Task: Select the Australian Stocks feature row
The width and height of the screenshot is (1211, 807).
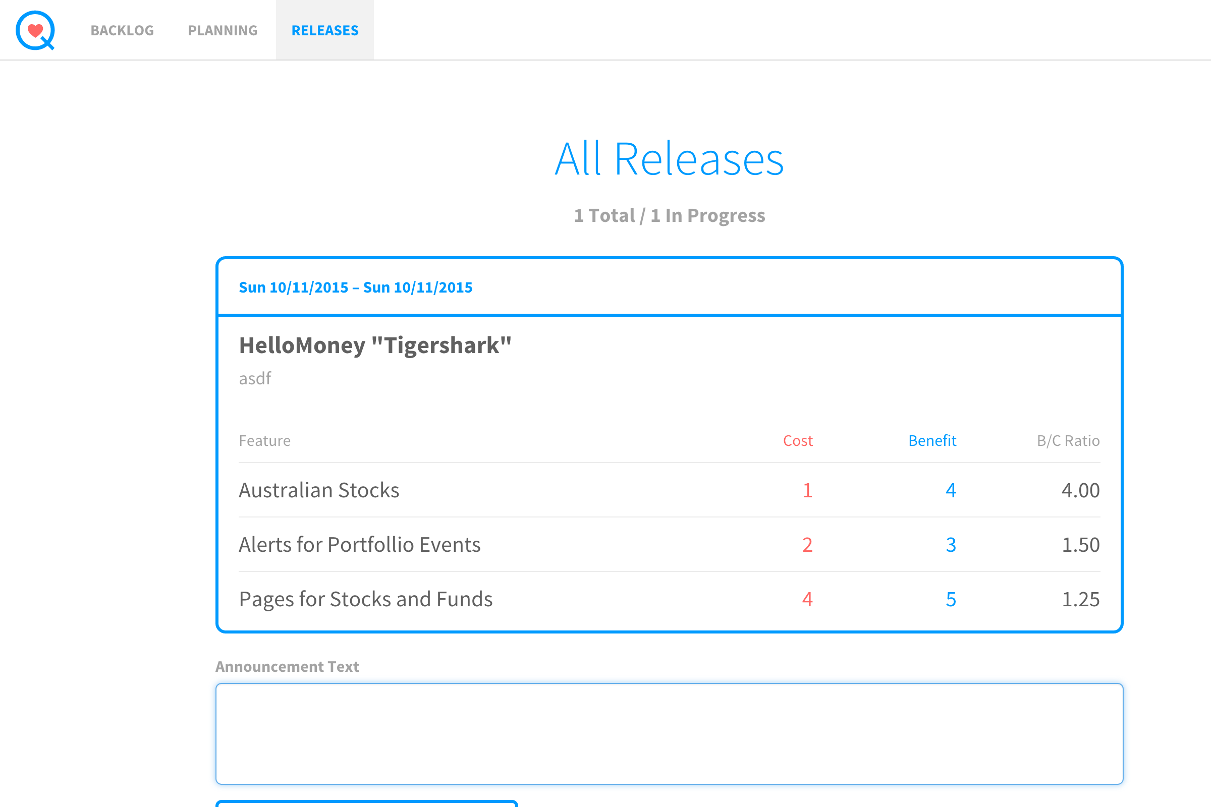Action: (x=319, y=490)
